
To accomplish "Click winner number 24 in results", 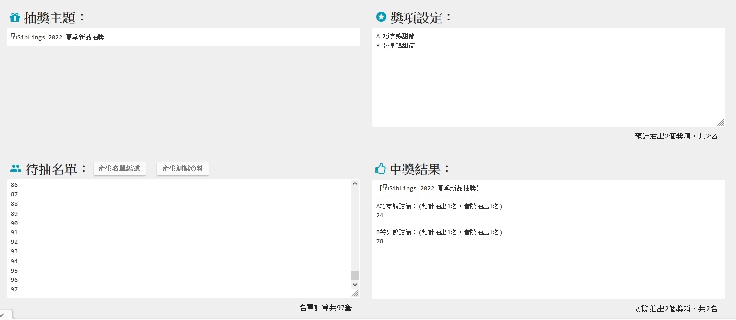I will coord(380,215).
